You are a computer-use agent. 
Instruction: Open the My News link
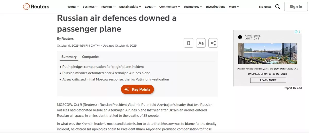click(265, 7)
